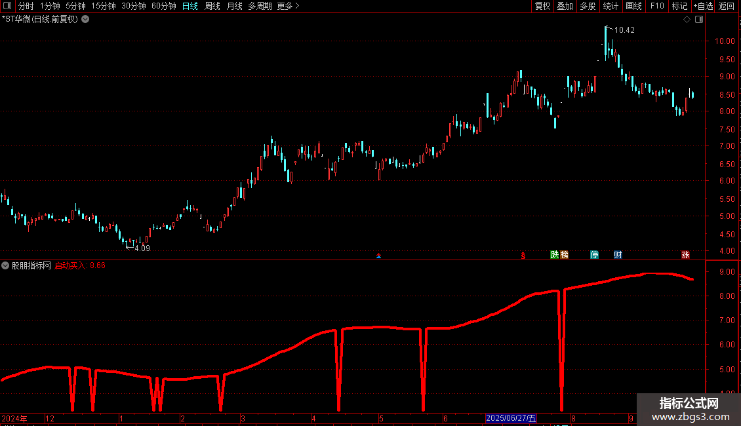
Task: Click the 10.00 price axis label
Action: (725, 41)
